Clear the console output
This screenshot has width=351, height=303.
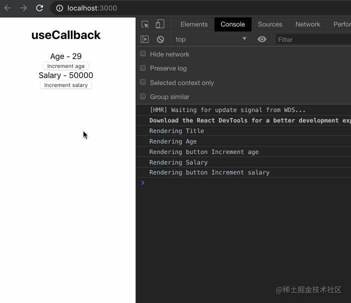tap(160, 39)
